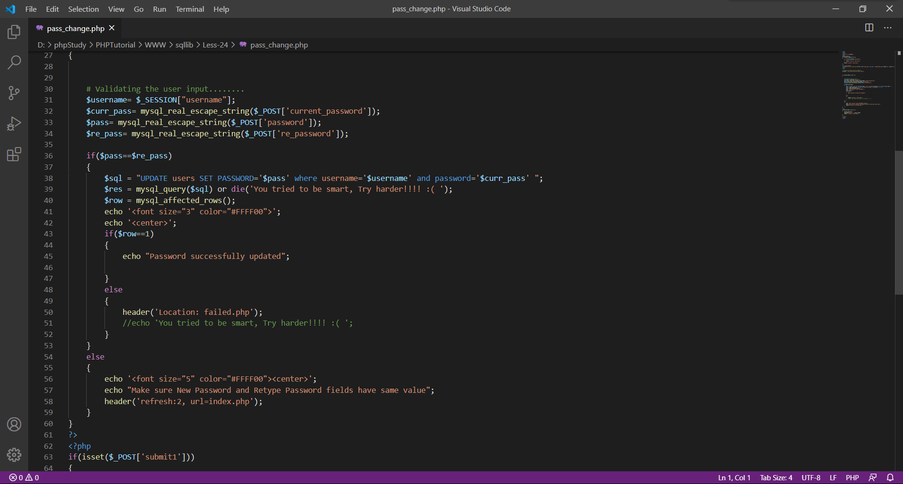Click errors and warnings count indicator
903x484 pixels.
click(24, 477)
